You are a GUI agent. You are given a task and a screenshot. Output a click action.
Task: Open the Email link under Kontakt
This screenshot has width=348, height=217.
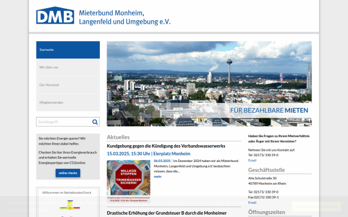(x=252, y=160)
